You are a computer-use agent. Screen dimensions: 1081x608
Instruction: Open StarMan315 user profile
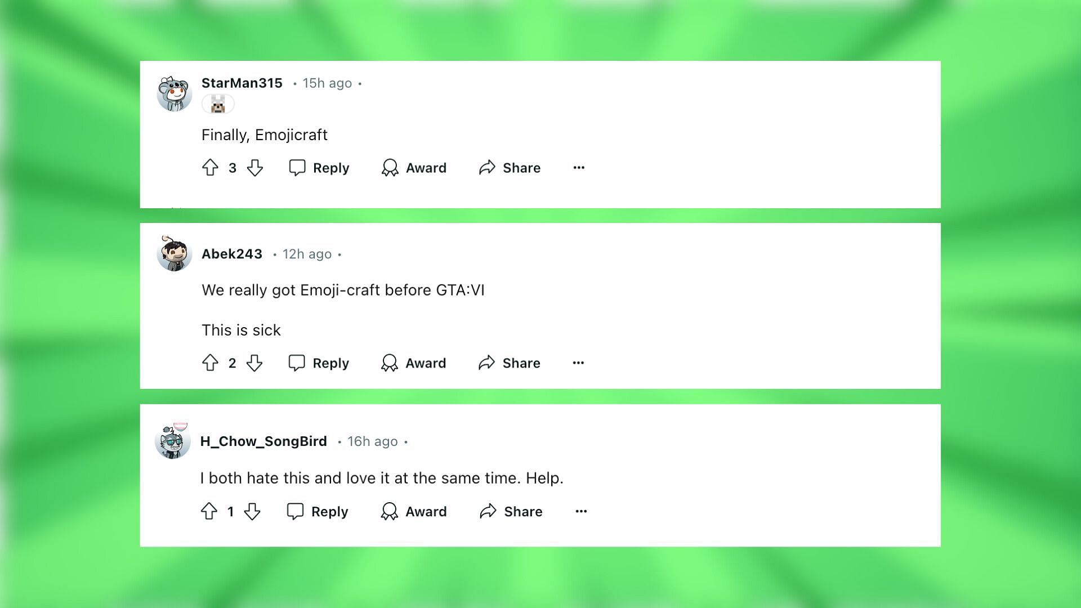[242, 82]
